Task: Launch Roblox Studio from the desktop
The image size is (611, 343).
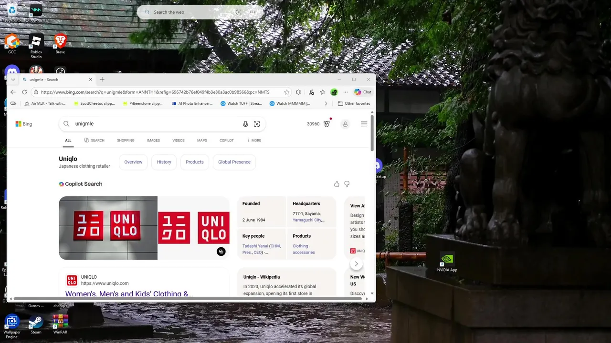Action: click(x=36, y=46)
